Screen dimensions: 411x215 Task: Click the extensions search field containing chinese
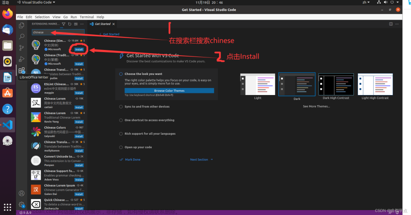(x=58, y=32)
